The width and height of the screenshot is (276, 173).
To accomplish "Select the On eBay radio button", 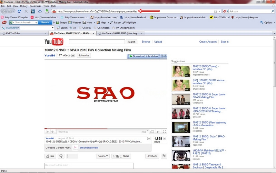I will pos(80,28).
